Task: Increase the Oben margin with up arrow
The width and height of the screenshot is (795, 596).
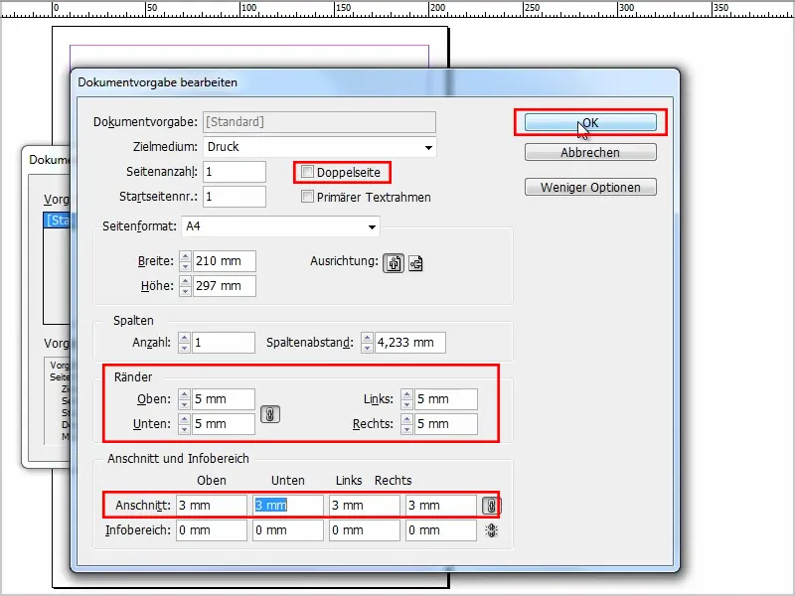Action: click(x=185, y=394)
